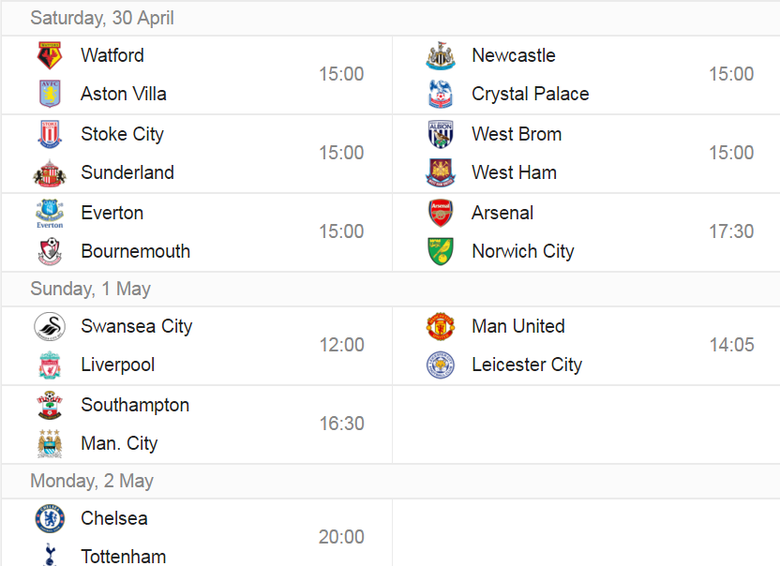Click the Crystal Palace crest
Image resolution: width=780 pixels, height=566 pixels.
pos(441,94)
